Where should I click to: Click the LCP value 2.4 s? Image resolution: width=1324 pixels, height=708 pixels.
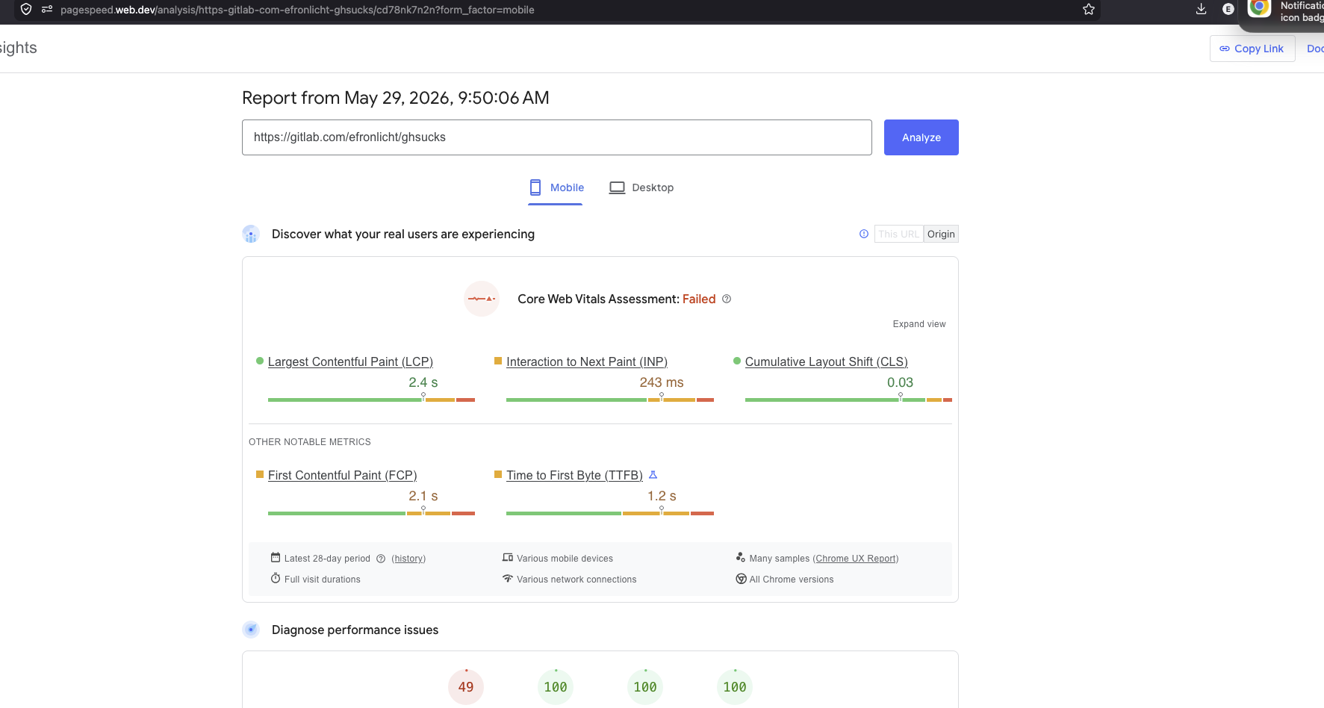[x=423, y=382]
